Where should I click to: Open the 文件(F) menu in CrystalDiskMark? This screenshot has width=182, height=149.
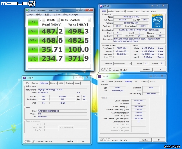pyautogui.click(x=30, y=14)
